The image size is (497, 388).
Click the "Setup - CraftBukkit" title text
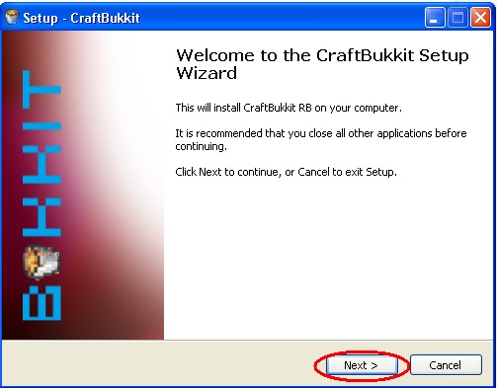[x=81, y=18]
